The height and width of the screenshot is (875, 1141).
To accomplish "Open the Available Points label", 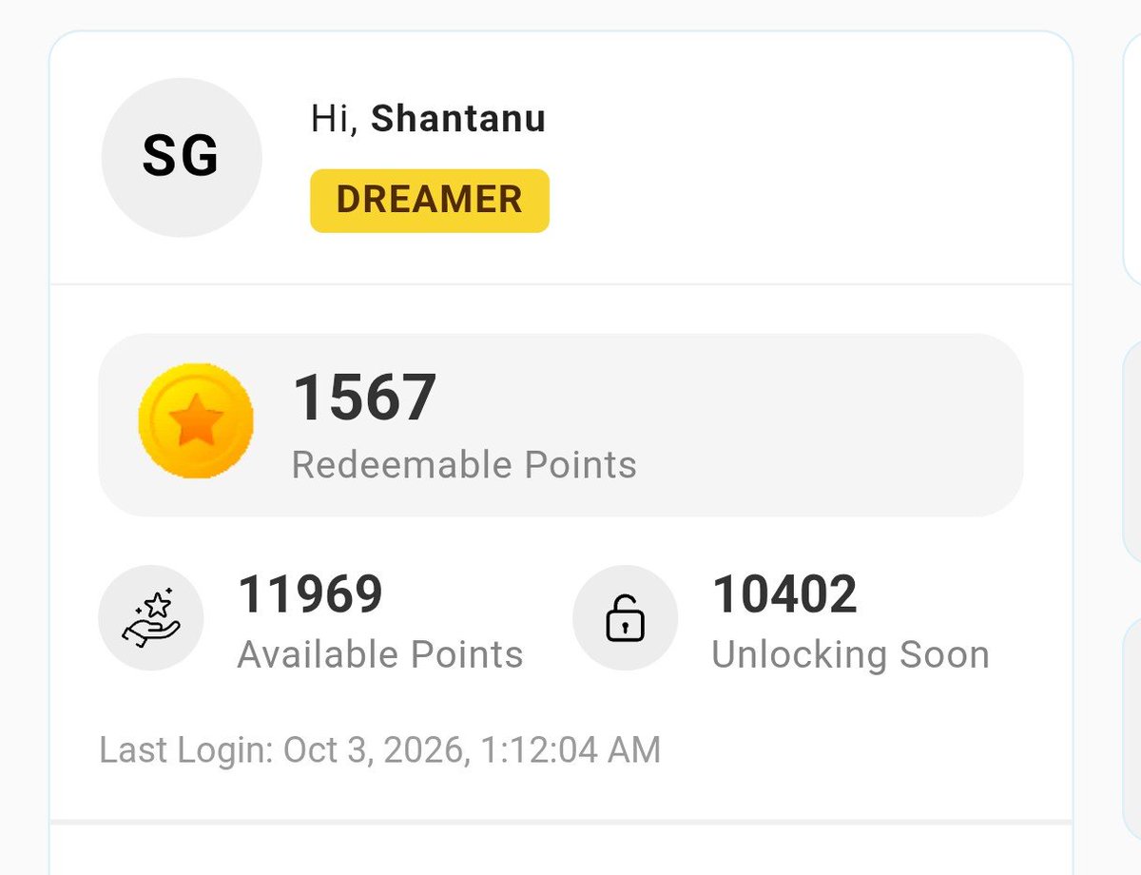I will (x=380, y=654).
